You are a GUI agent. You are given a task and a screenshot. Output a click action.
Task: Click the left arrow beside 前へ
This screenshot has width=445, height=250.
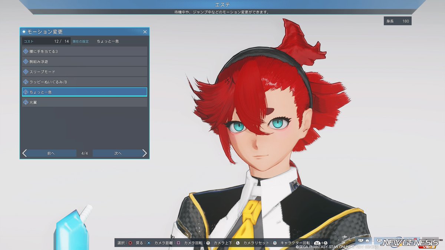(x=24, y=153)
